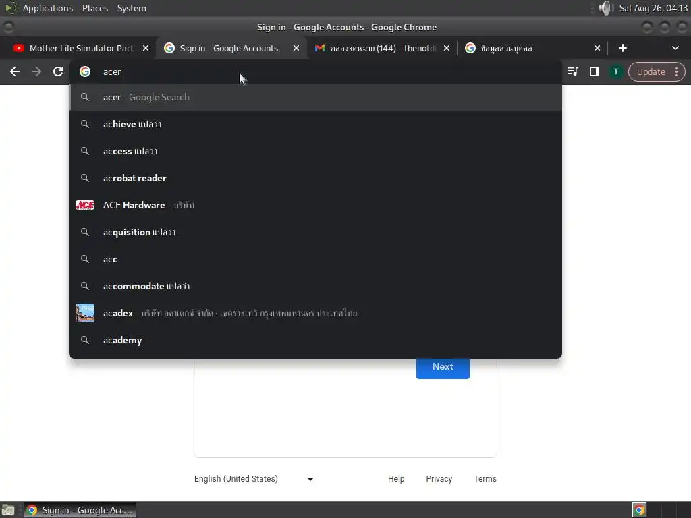The image size is (691, 518).
Task: Open the System menu
Action: pos(132,8)
